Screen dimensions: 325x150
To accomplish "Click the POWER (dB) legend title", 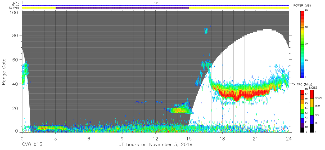I will tap(302, 6).
